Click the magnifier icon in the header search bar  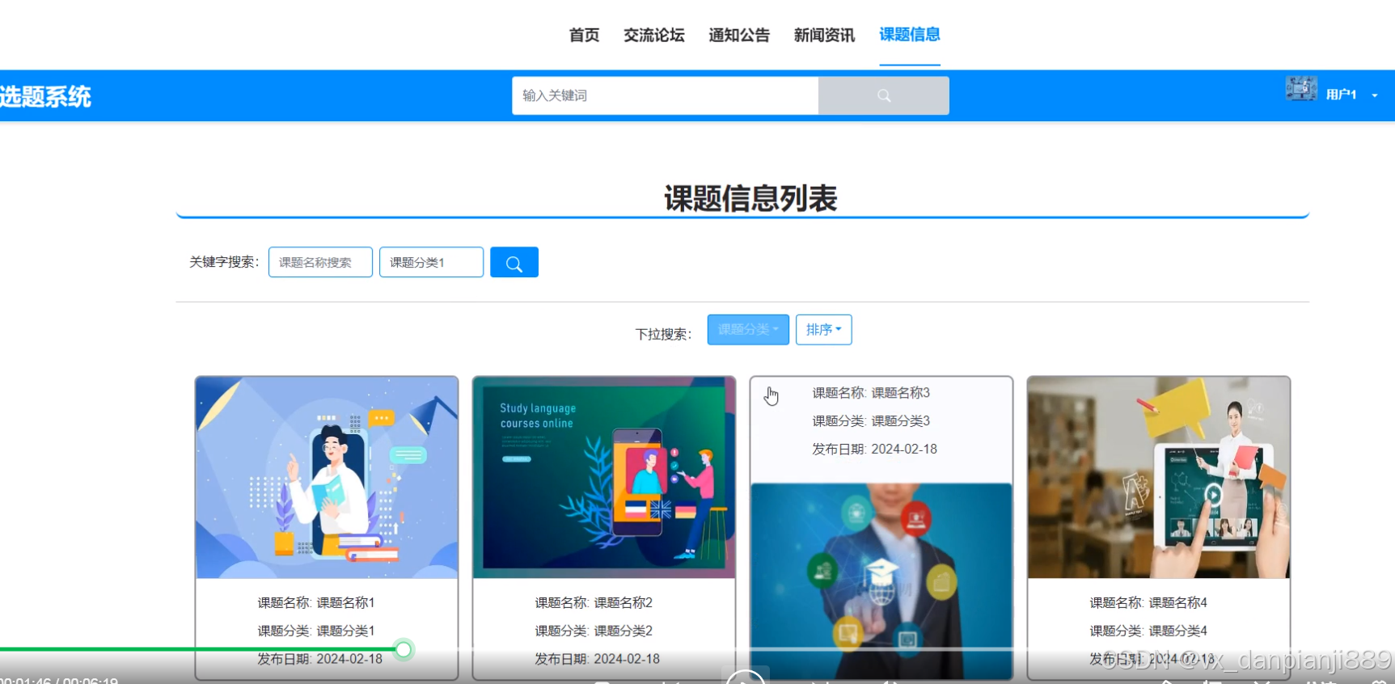point(884,95)
